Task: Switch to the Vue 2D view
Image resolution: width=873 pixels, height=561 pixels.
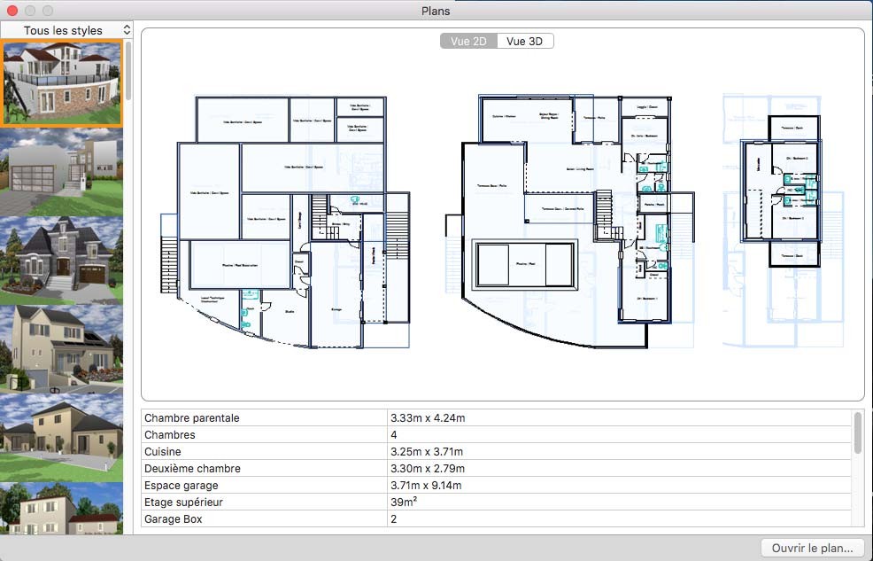Action: pyautogui.click(x=468, y=41)
